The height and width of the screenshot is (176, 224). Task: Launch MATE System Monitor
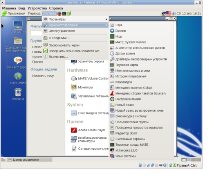point(141,42)
